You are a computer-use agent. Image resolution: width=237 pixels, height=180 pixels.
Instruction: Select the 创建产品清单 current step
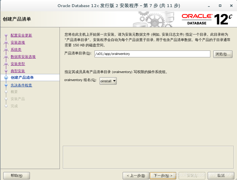coord(22,78)
